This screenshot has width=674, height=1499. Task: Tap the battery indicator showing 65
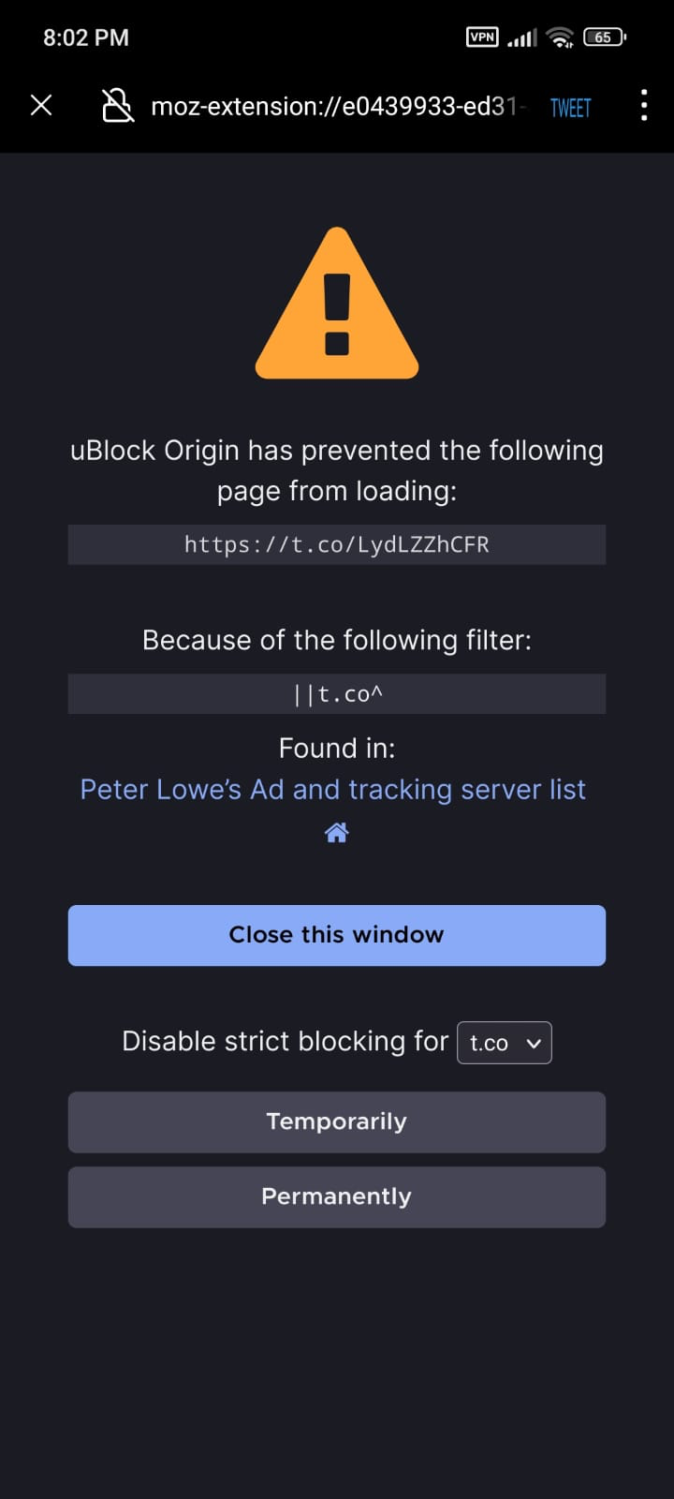click(x=604, y=37)
